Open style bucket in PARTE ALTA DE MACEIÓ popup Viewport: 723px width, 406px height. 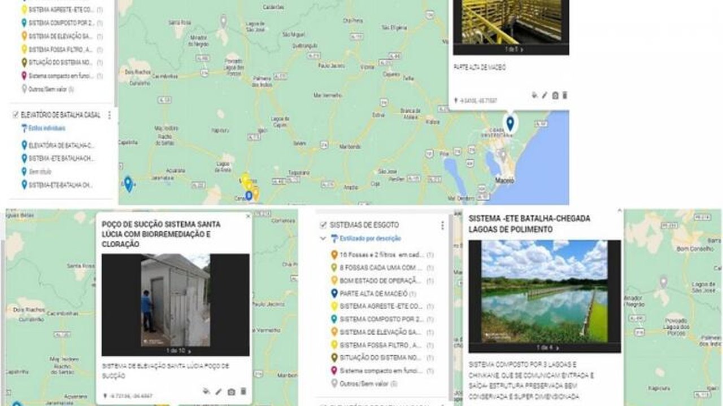(x=534, y=95)
